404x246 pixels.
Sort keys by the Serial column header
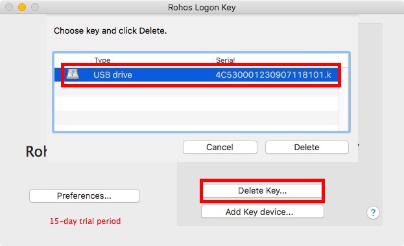(x=276, y=60)
